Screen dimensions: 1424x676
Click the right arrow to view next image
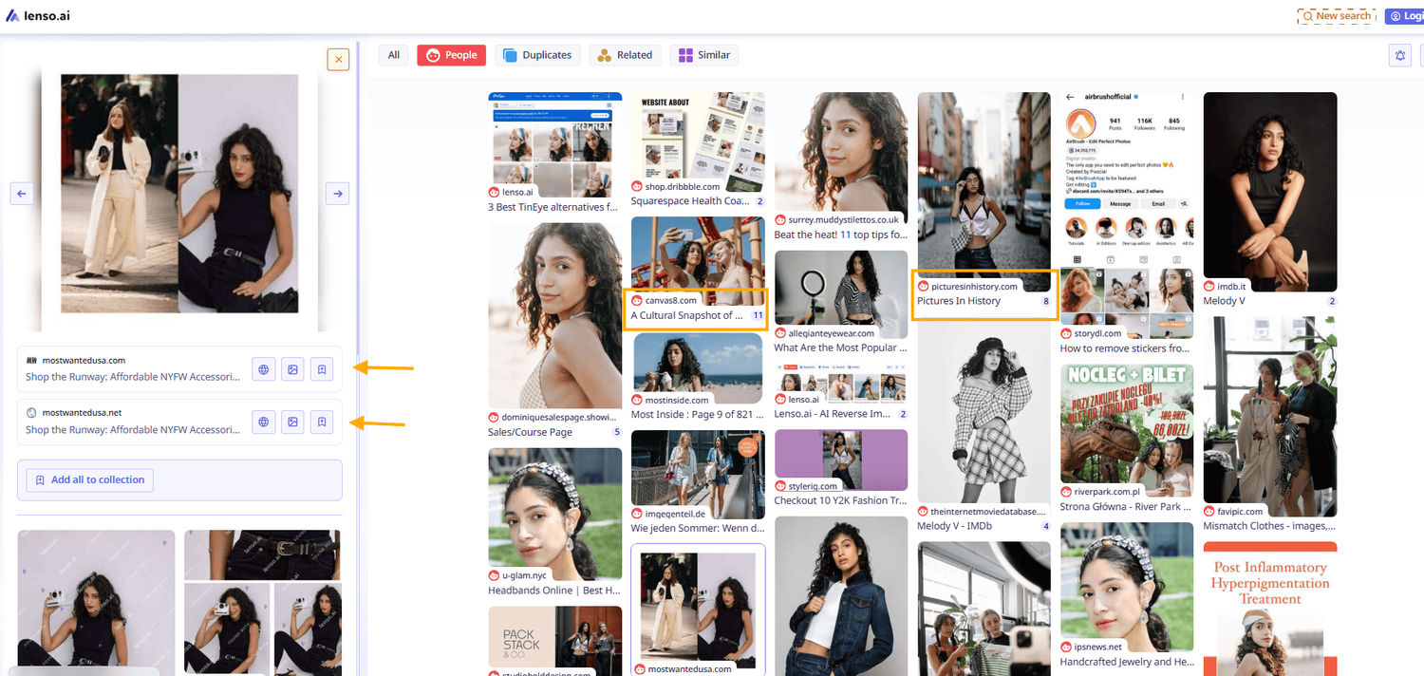coord(337,193)
